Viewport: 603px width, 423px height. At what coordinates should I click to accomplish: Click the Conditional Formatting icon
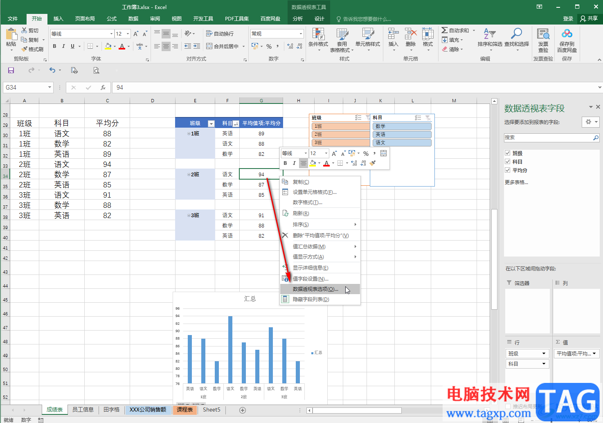(x=318, y=34)
